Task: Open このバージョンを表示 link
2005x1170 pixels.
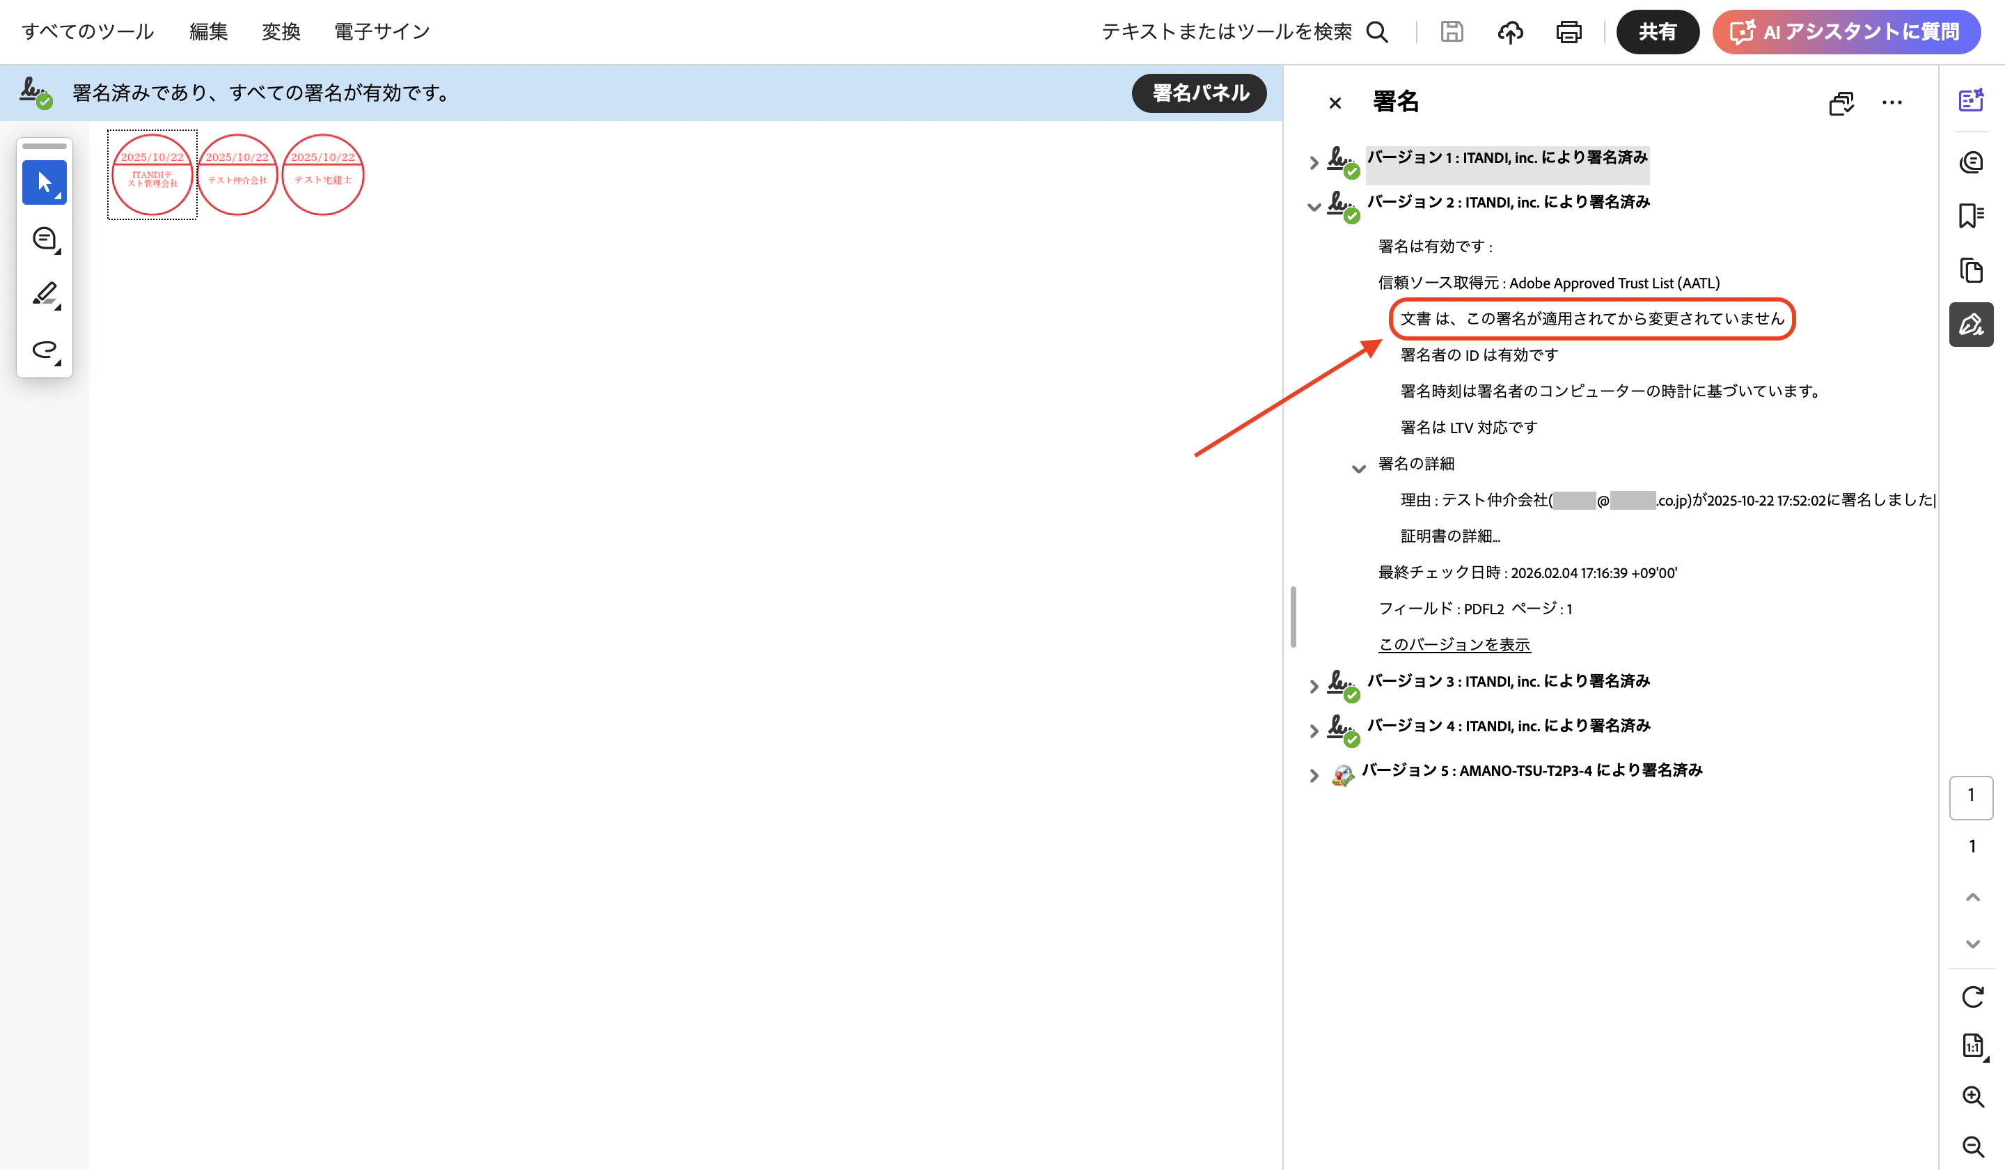Action: [1454, 645]
